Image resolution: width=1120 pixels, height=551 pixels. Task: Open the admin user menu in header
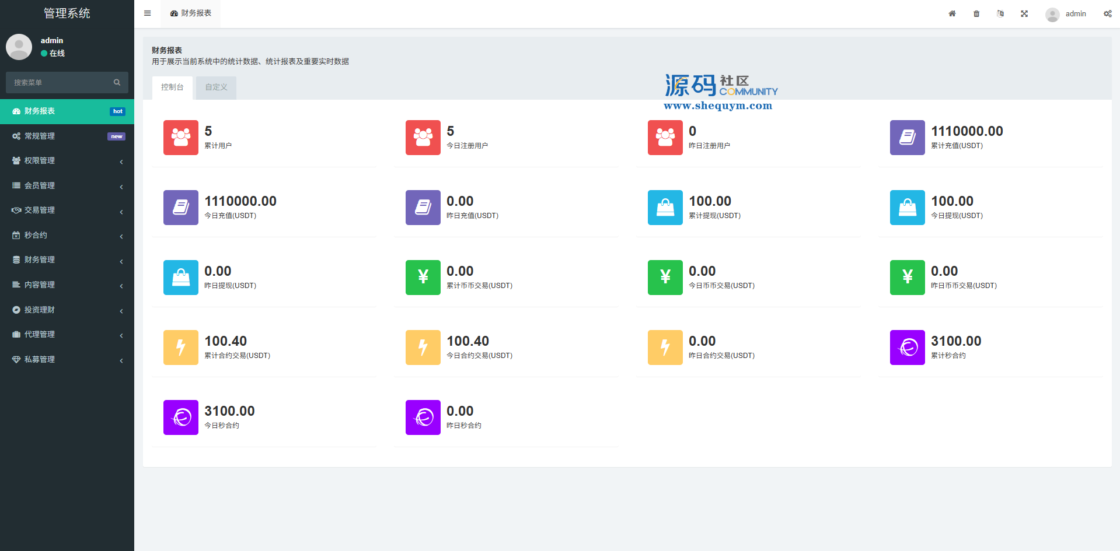(1066, 14)
